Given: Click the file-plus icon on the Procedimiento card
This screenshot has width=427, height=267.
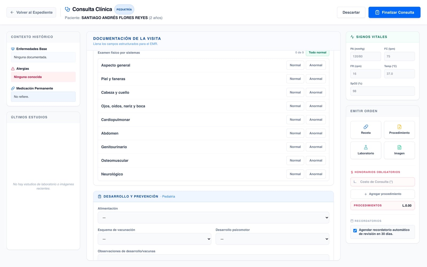Looking at the screenshot, I should click(x=399, y=127).
